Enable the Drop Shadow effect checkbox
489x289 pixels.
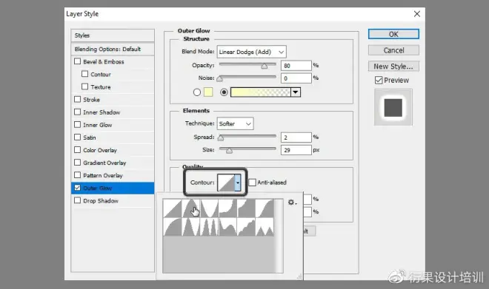point(77,200)
